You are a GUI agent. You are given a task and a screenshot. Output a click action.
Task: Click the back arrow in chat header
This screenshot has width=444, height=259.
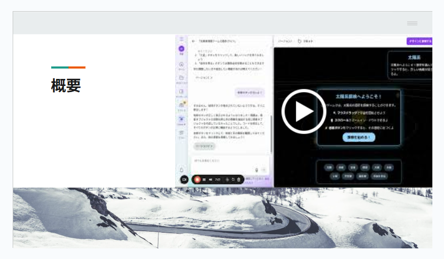tap(193, 41)
